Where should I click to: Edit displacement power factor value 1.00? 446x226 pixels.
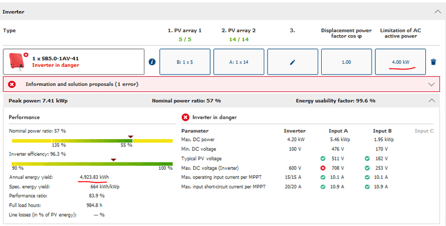[x=346, y=62]
